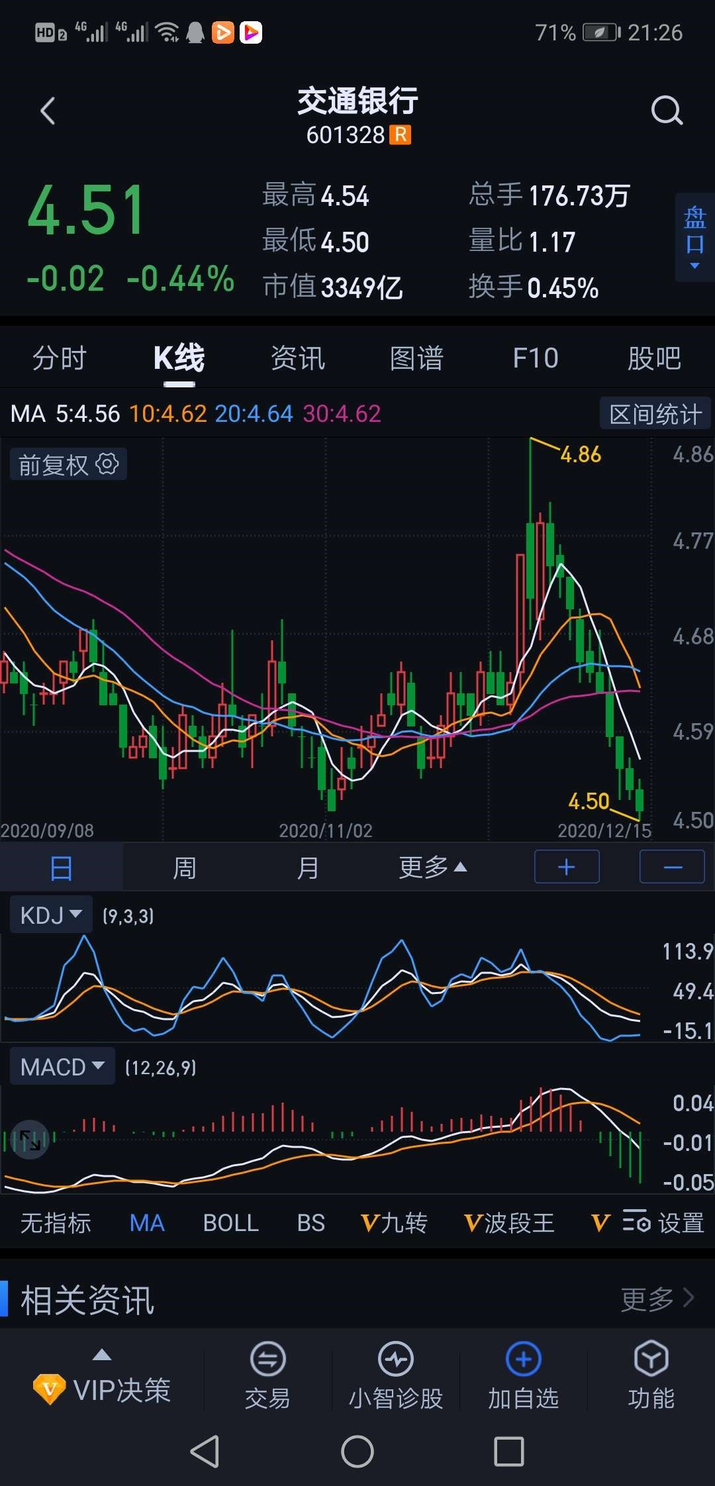Viewport: 715px width, 1486px height.
Task: Tap the current price 4.51
Action: (x=86, y=211)
